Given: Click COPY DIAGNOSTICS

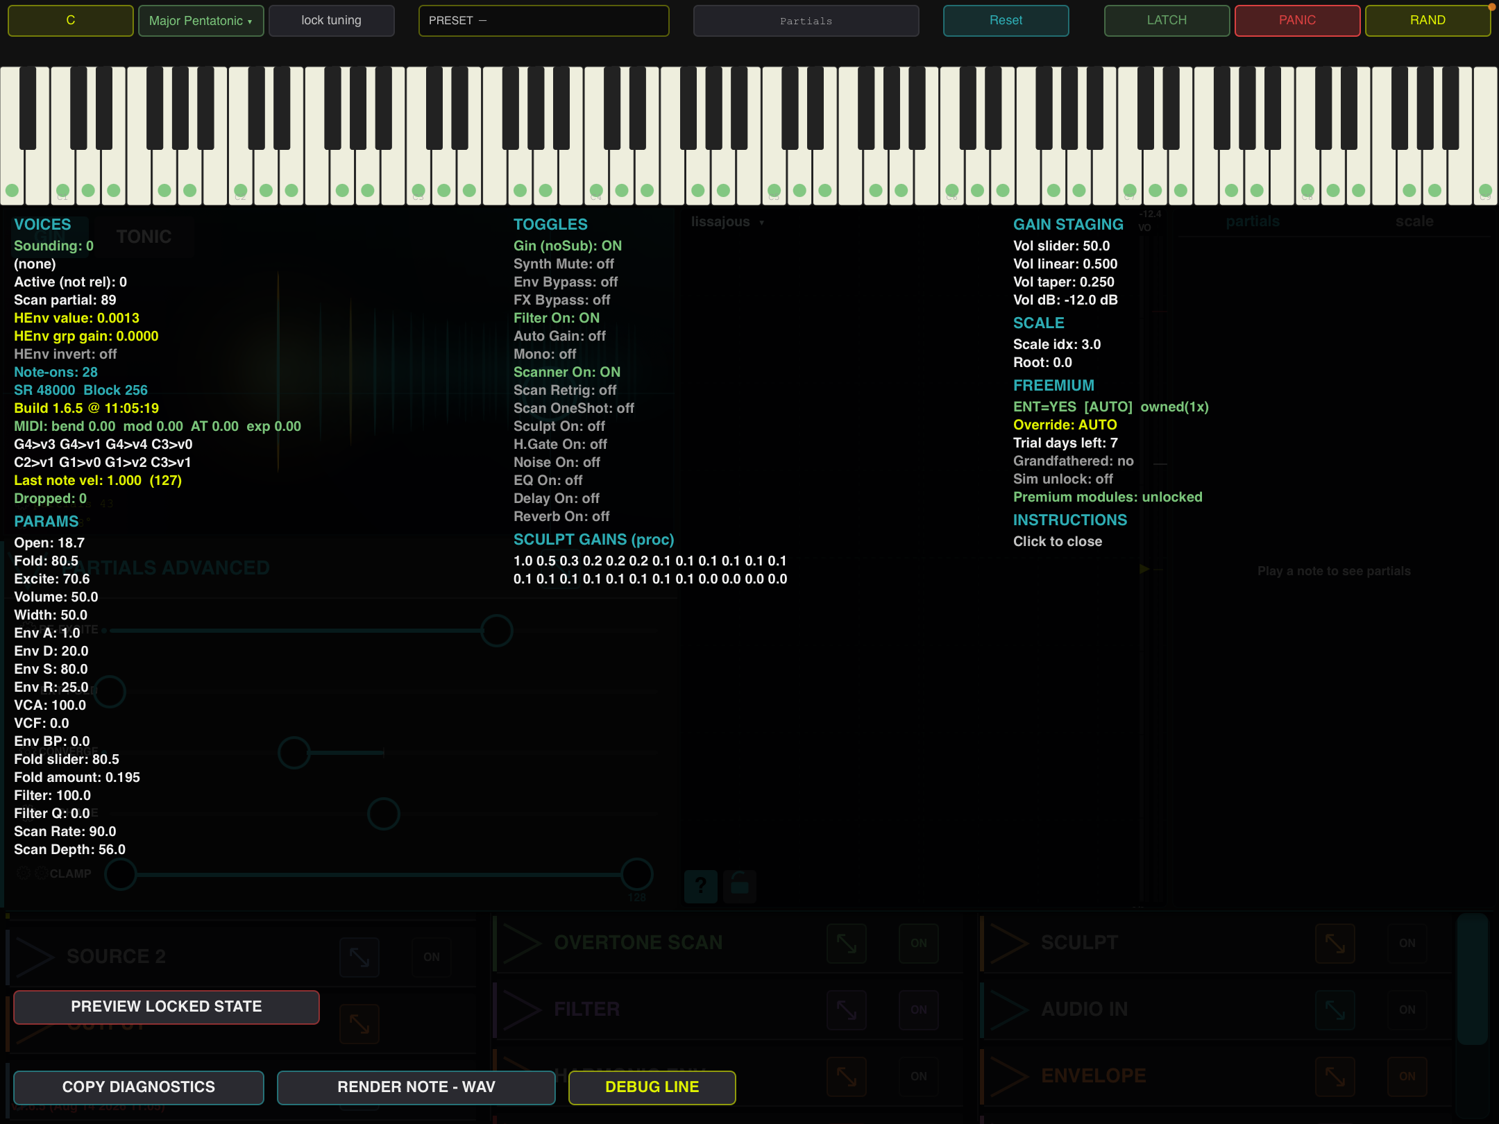Looking at the screenshot, I should click(139, 1087).
